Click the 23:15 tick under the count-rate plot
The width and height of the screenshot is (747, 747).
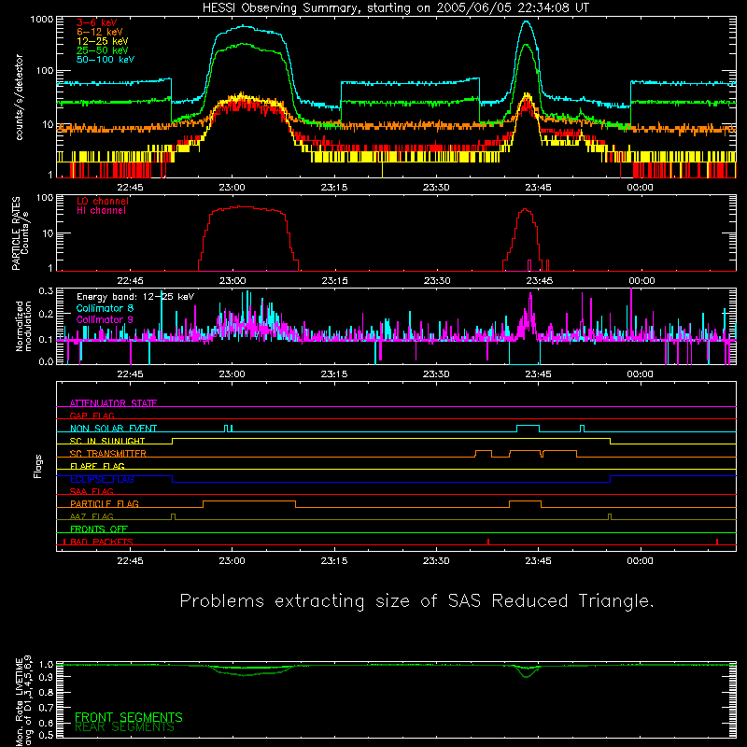[x=334, y=188]
